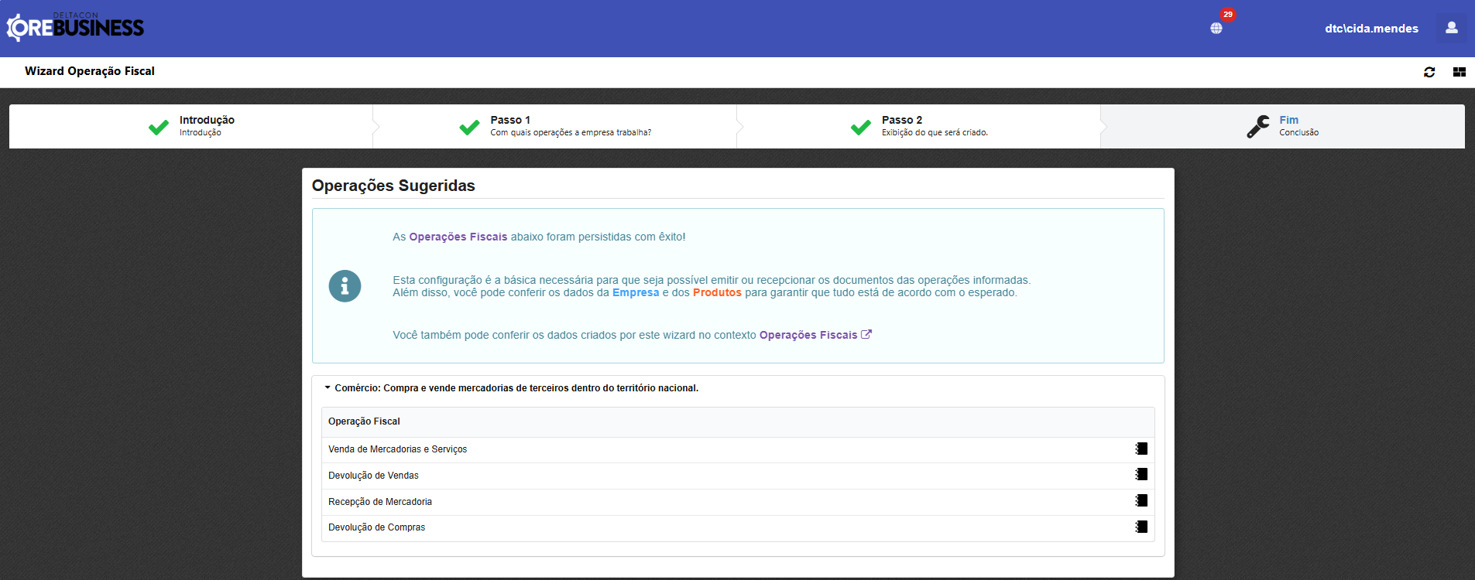
Task: Go to the Introdução wizard step
Action: tap(191, 126)
